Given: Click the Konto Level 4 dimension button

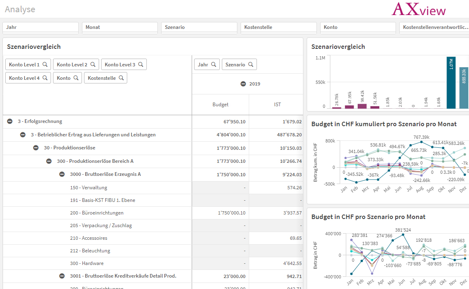Looking at the screenshot, I should pyautogui.click(x=28, y=78).
